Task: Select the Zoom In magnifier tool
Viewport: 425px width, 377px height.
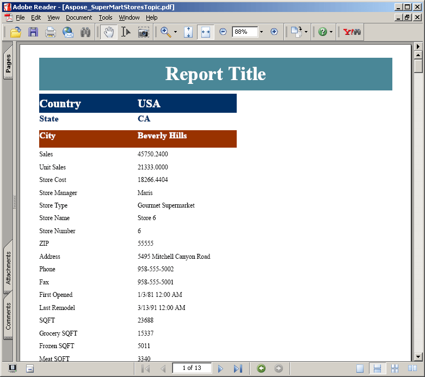Action: click(165, 32)
